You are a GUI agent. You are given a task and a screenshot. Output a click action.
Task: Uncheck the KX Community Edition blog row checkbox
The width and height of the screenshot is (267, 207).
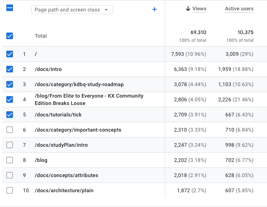click(x=10, y=99)
